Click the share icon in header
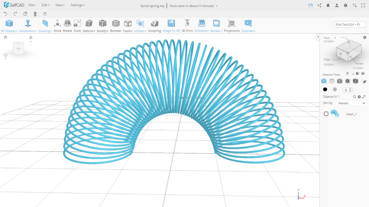Screen dimensions: 369x207 (319, 5)
